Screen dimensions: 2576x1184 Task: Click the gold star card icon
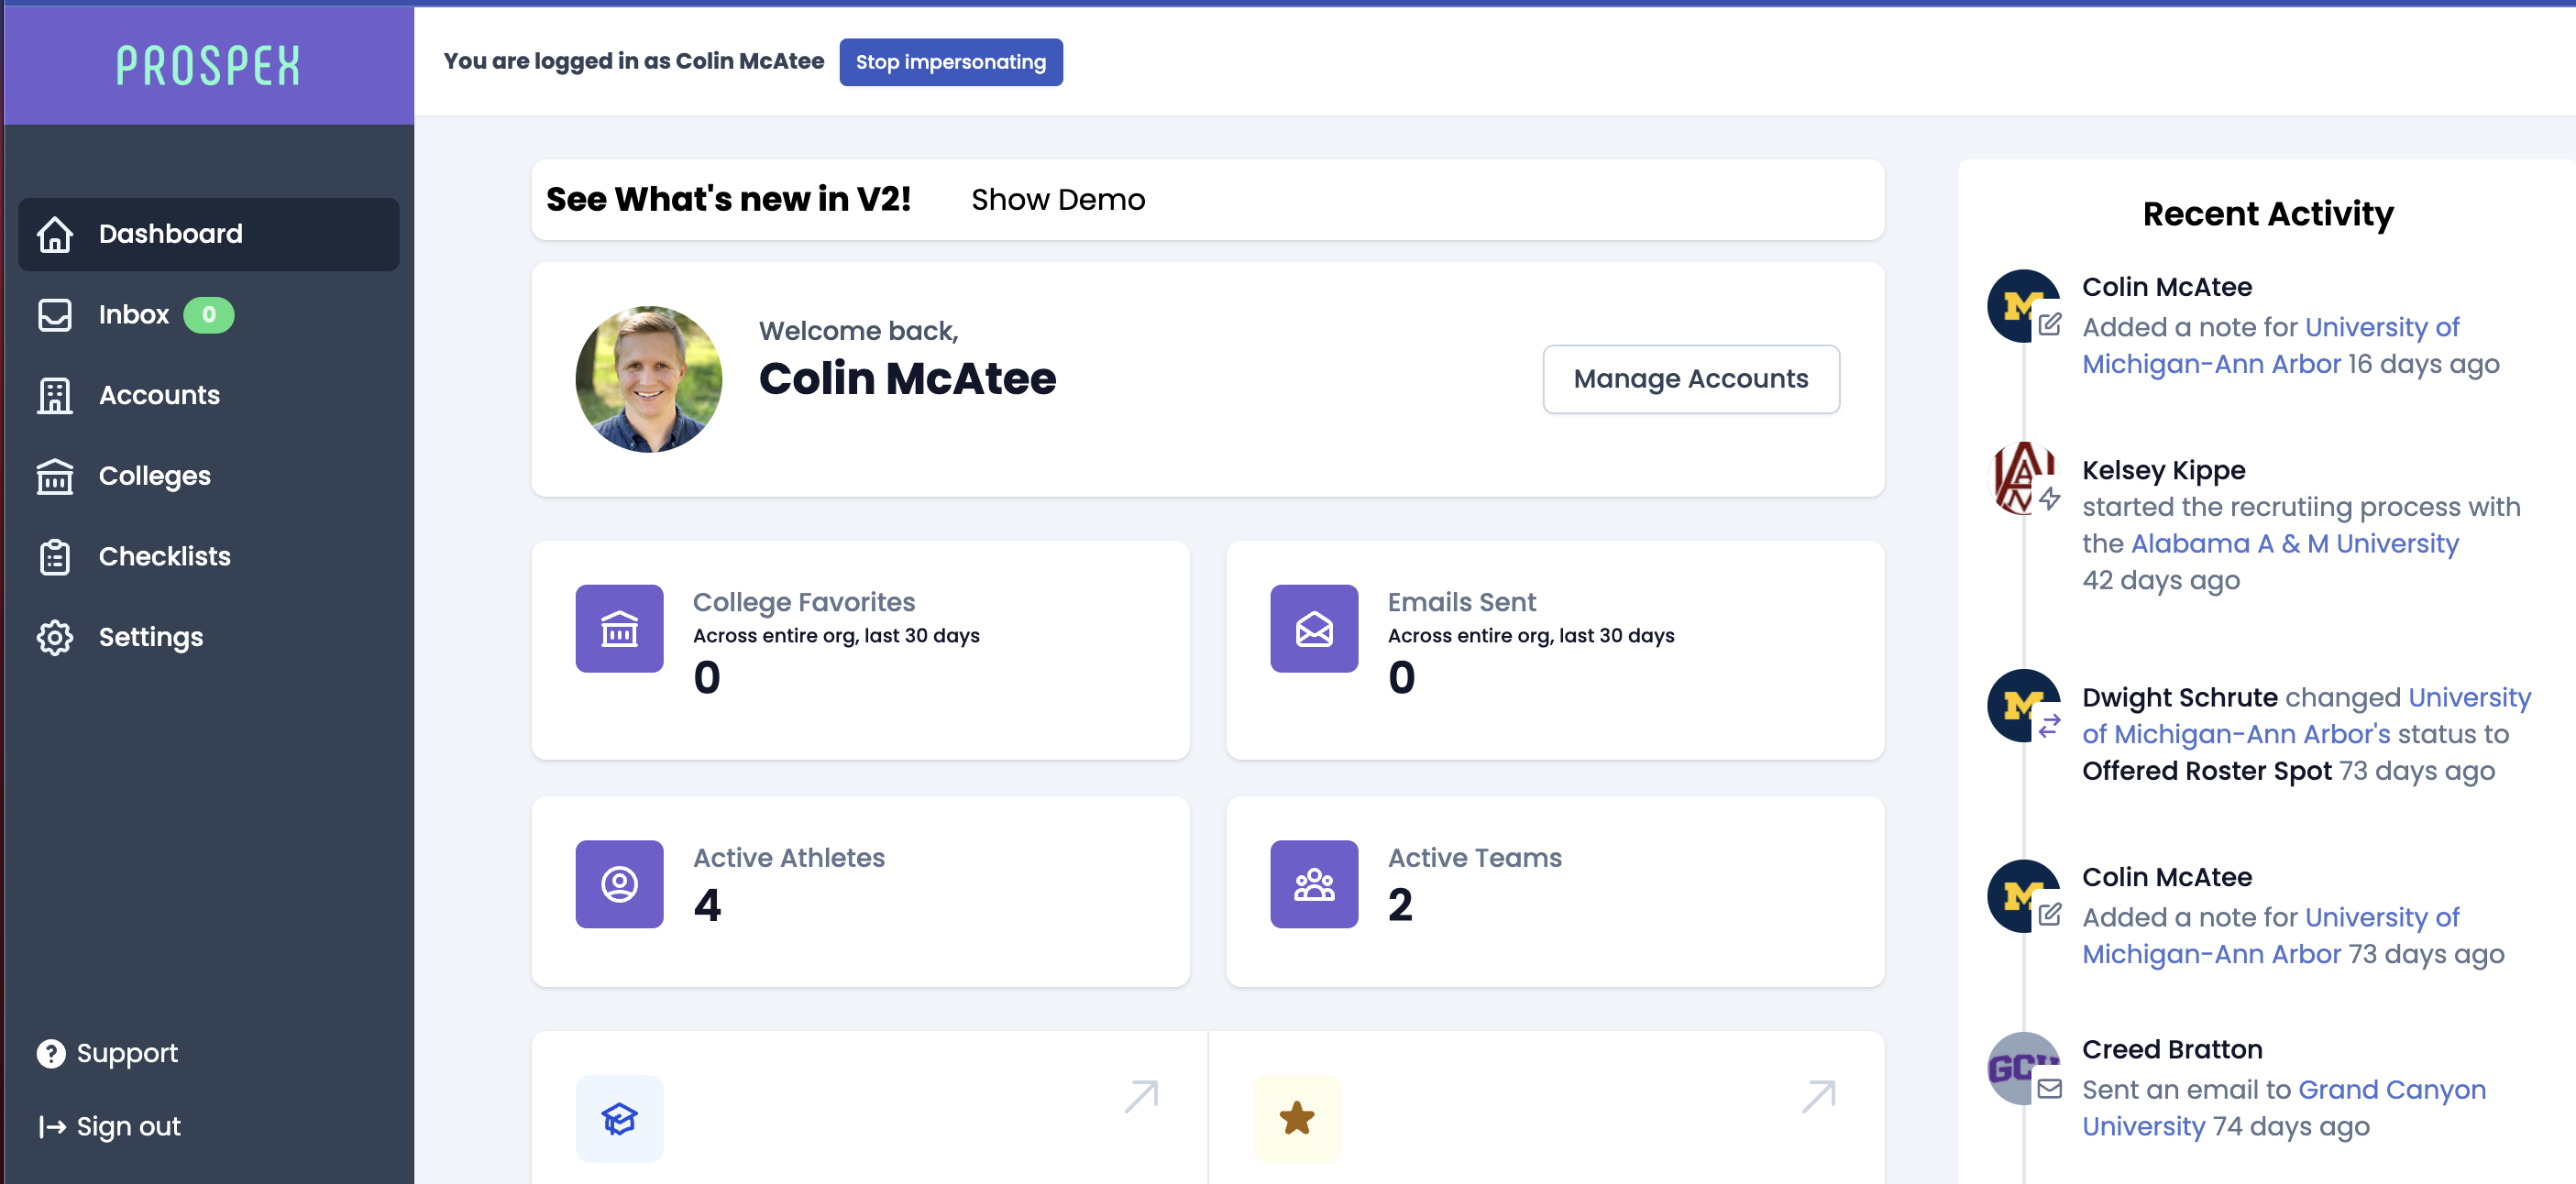click(x=1296, y=1118)
